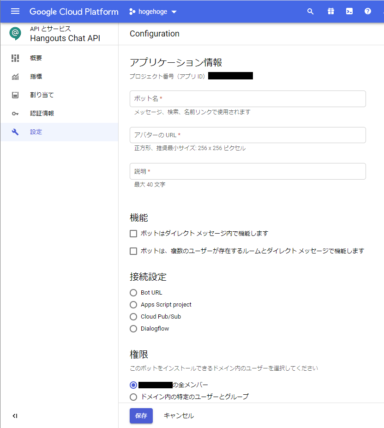The image size is (384, 428).
Task: Select Cloud Pub/Sub option
Action: [x=133, y=317]
